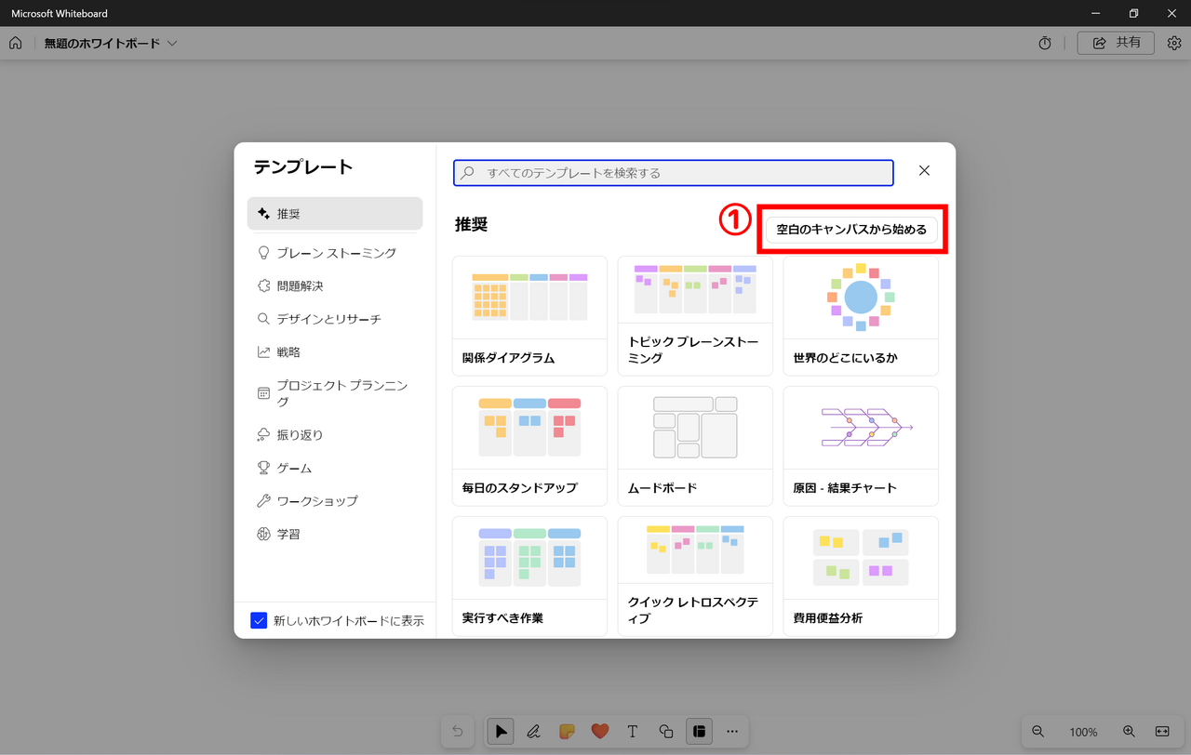Viewport: 1191px width, 755px height.
Task: Choose the 世界のどこにいるか template
Action: click(x=861, y=316)
